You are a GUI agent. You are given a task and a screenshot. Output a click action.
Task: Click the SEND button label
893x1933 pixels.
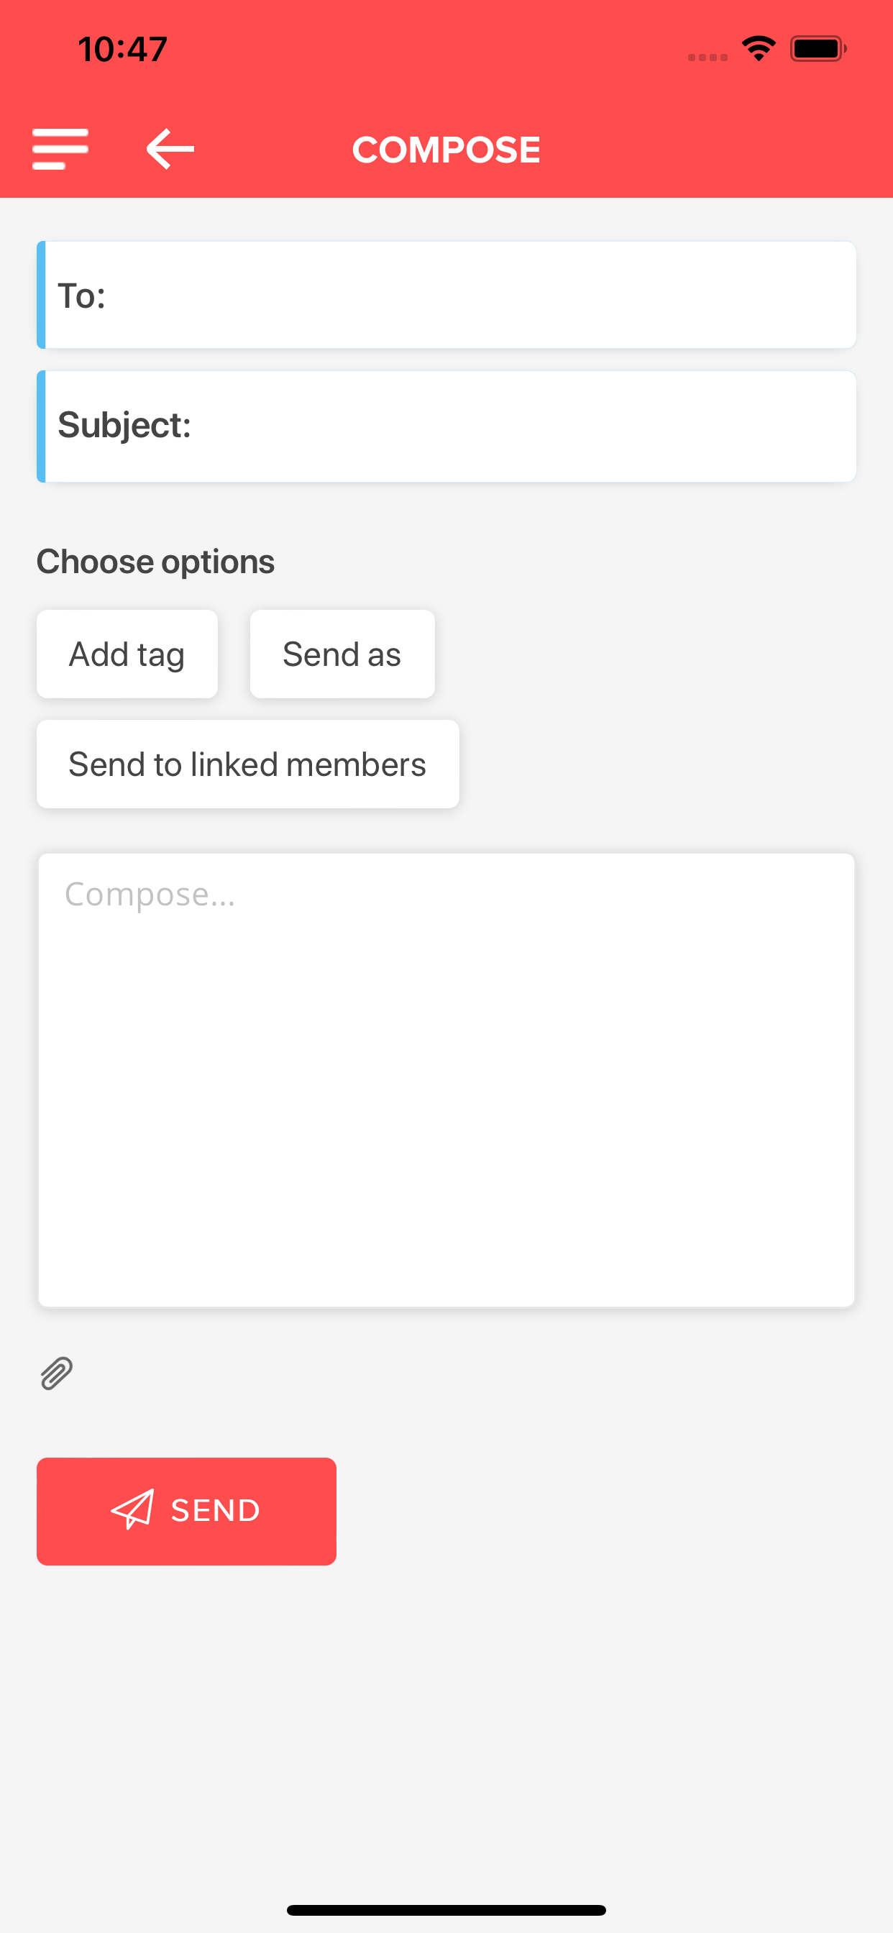(216, 1509)
